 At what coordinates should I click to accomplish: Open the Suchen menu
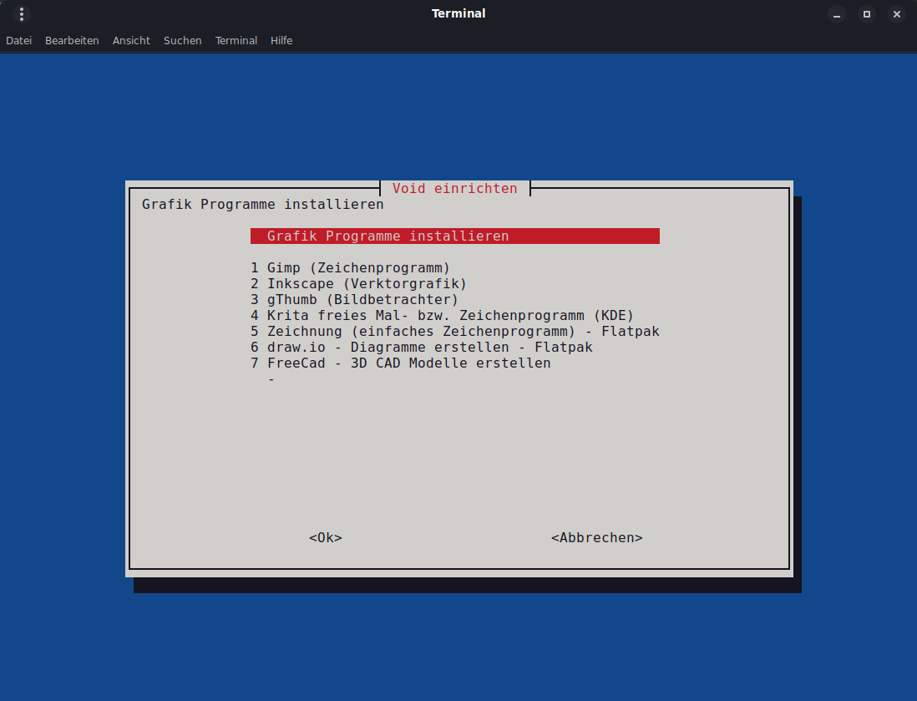coord(182,40)
